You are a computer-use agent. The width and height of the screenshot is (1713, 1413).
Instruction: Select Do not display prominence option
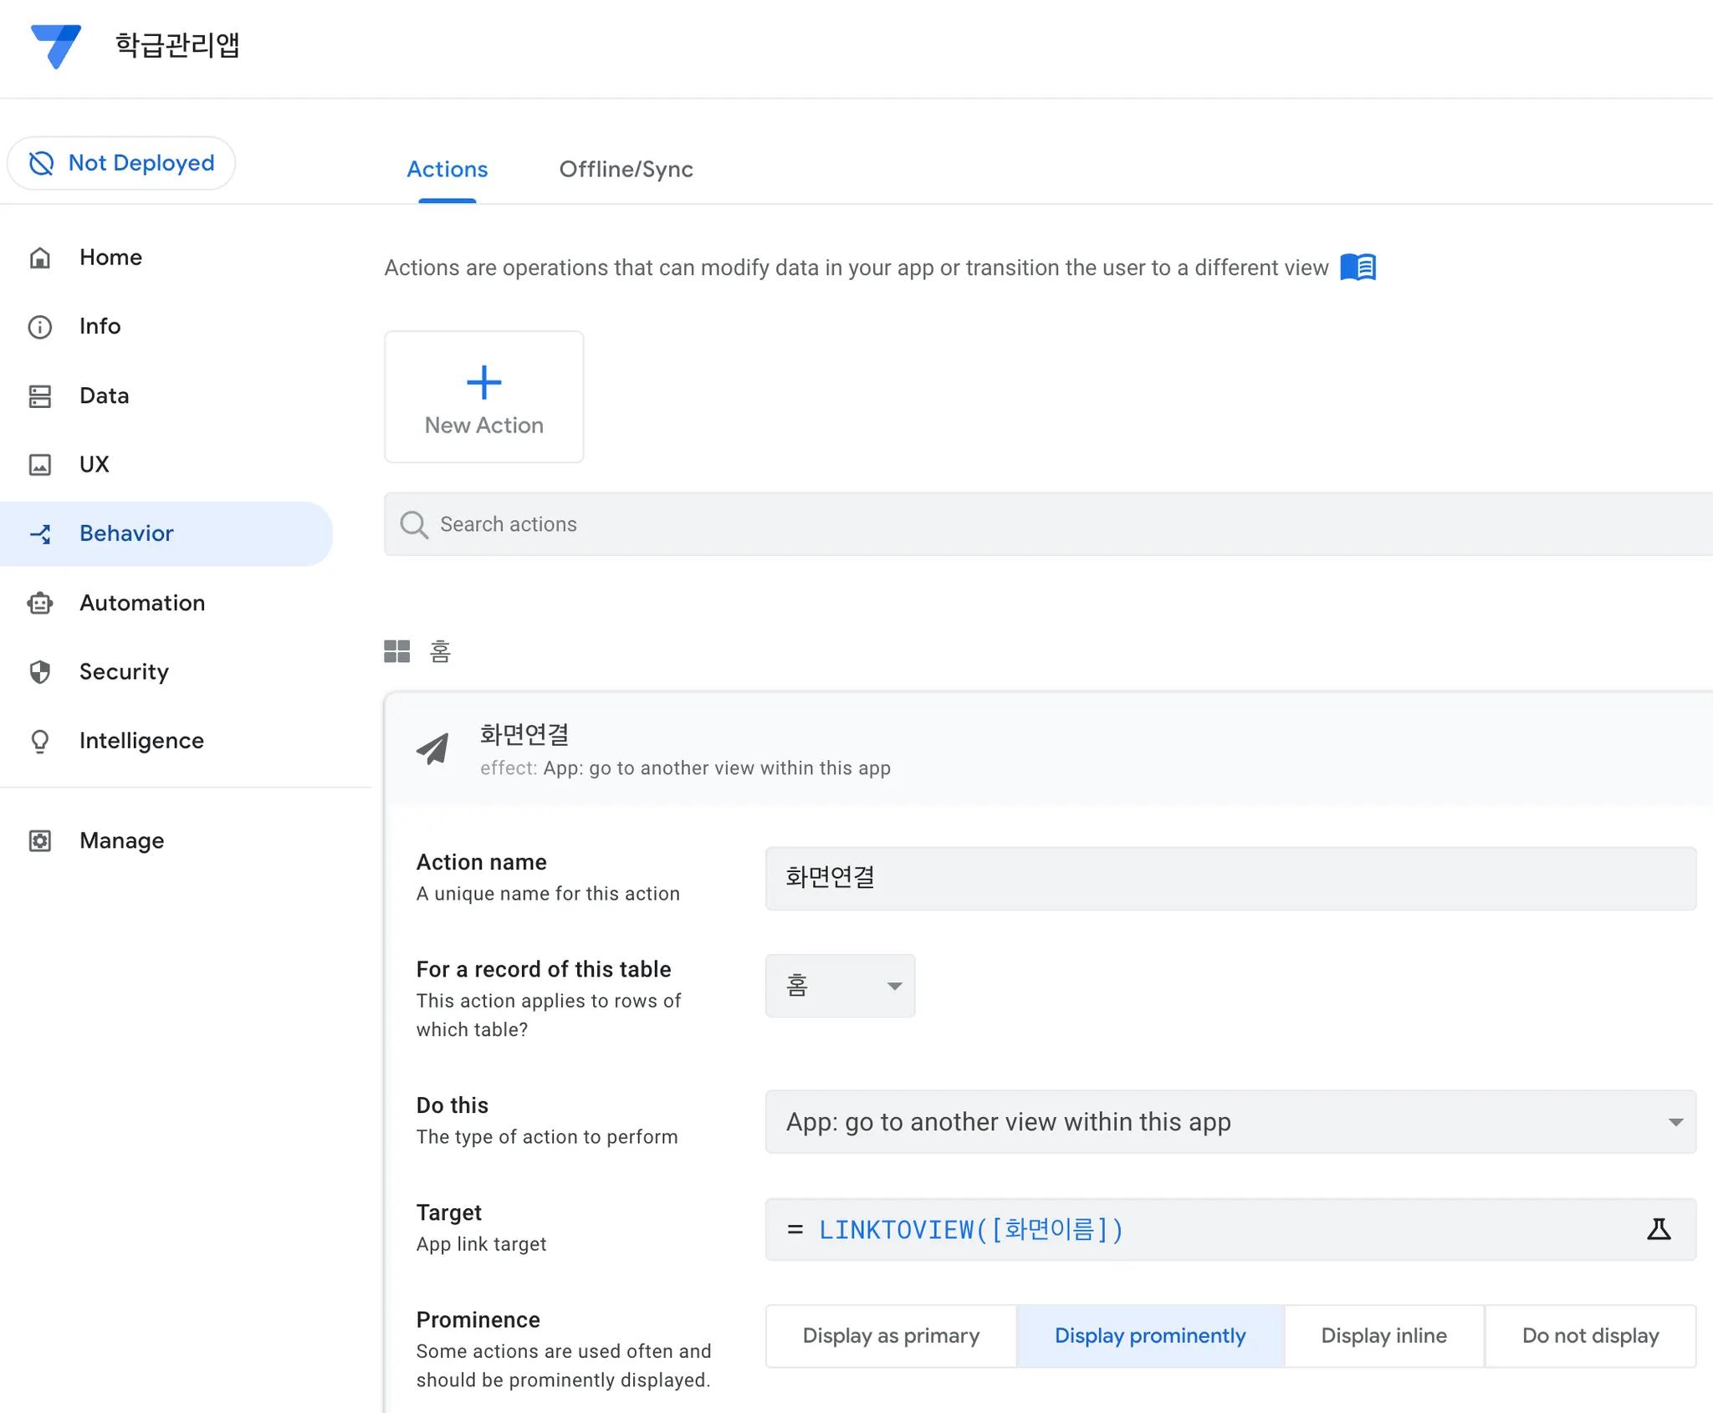pyautogui.click(x=1590, y=1335)
